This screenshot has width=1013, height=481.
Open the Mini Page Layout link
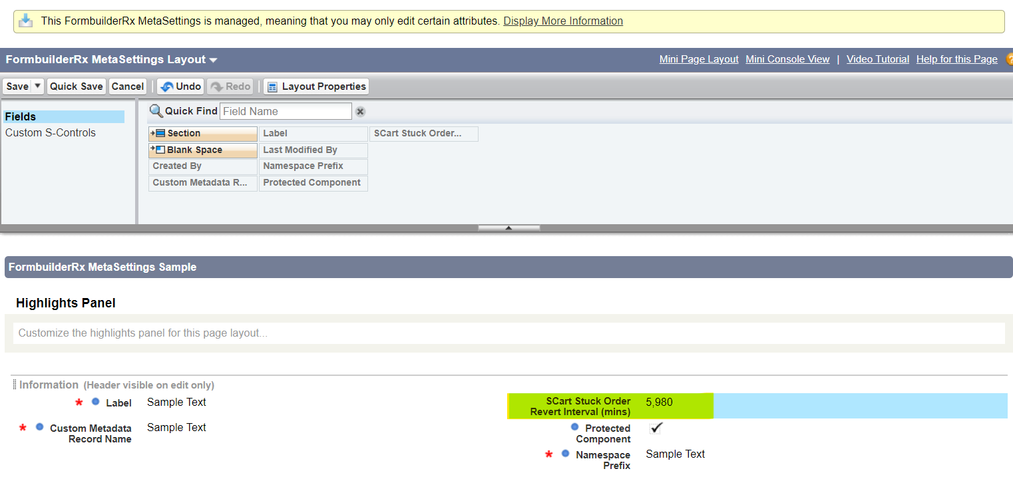699,59
